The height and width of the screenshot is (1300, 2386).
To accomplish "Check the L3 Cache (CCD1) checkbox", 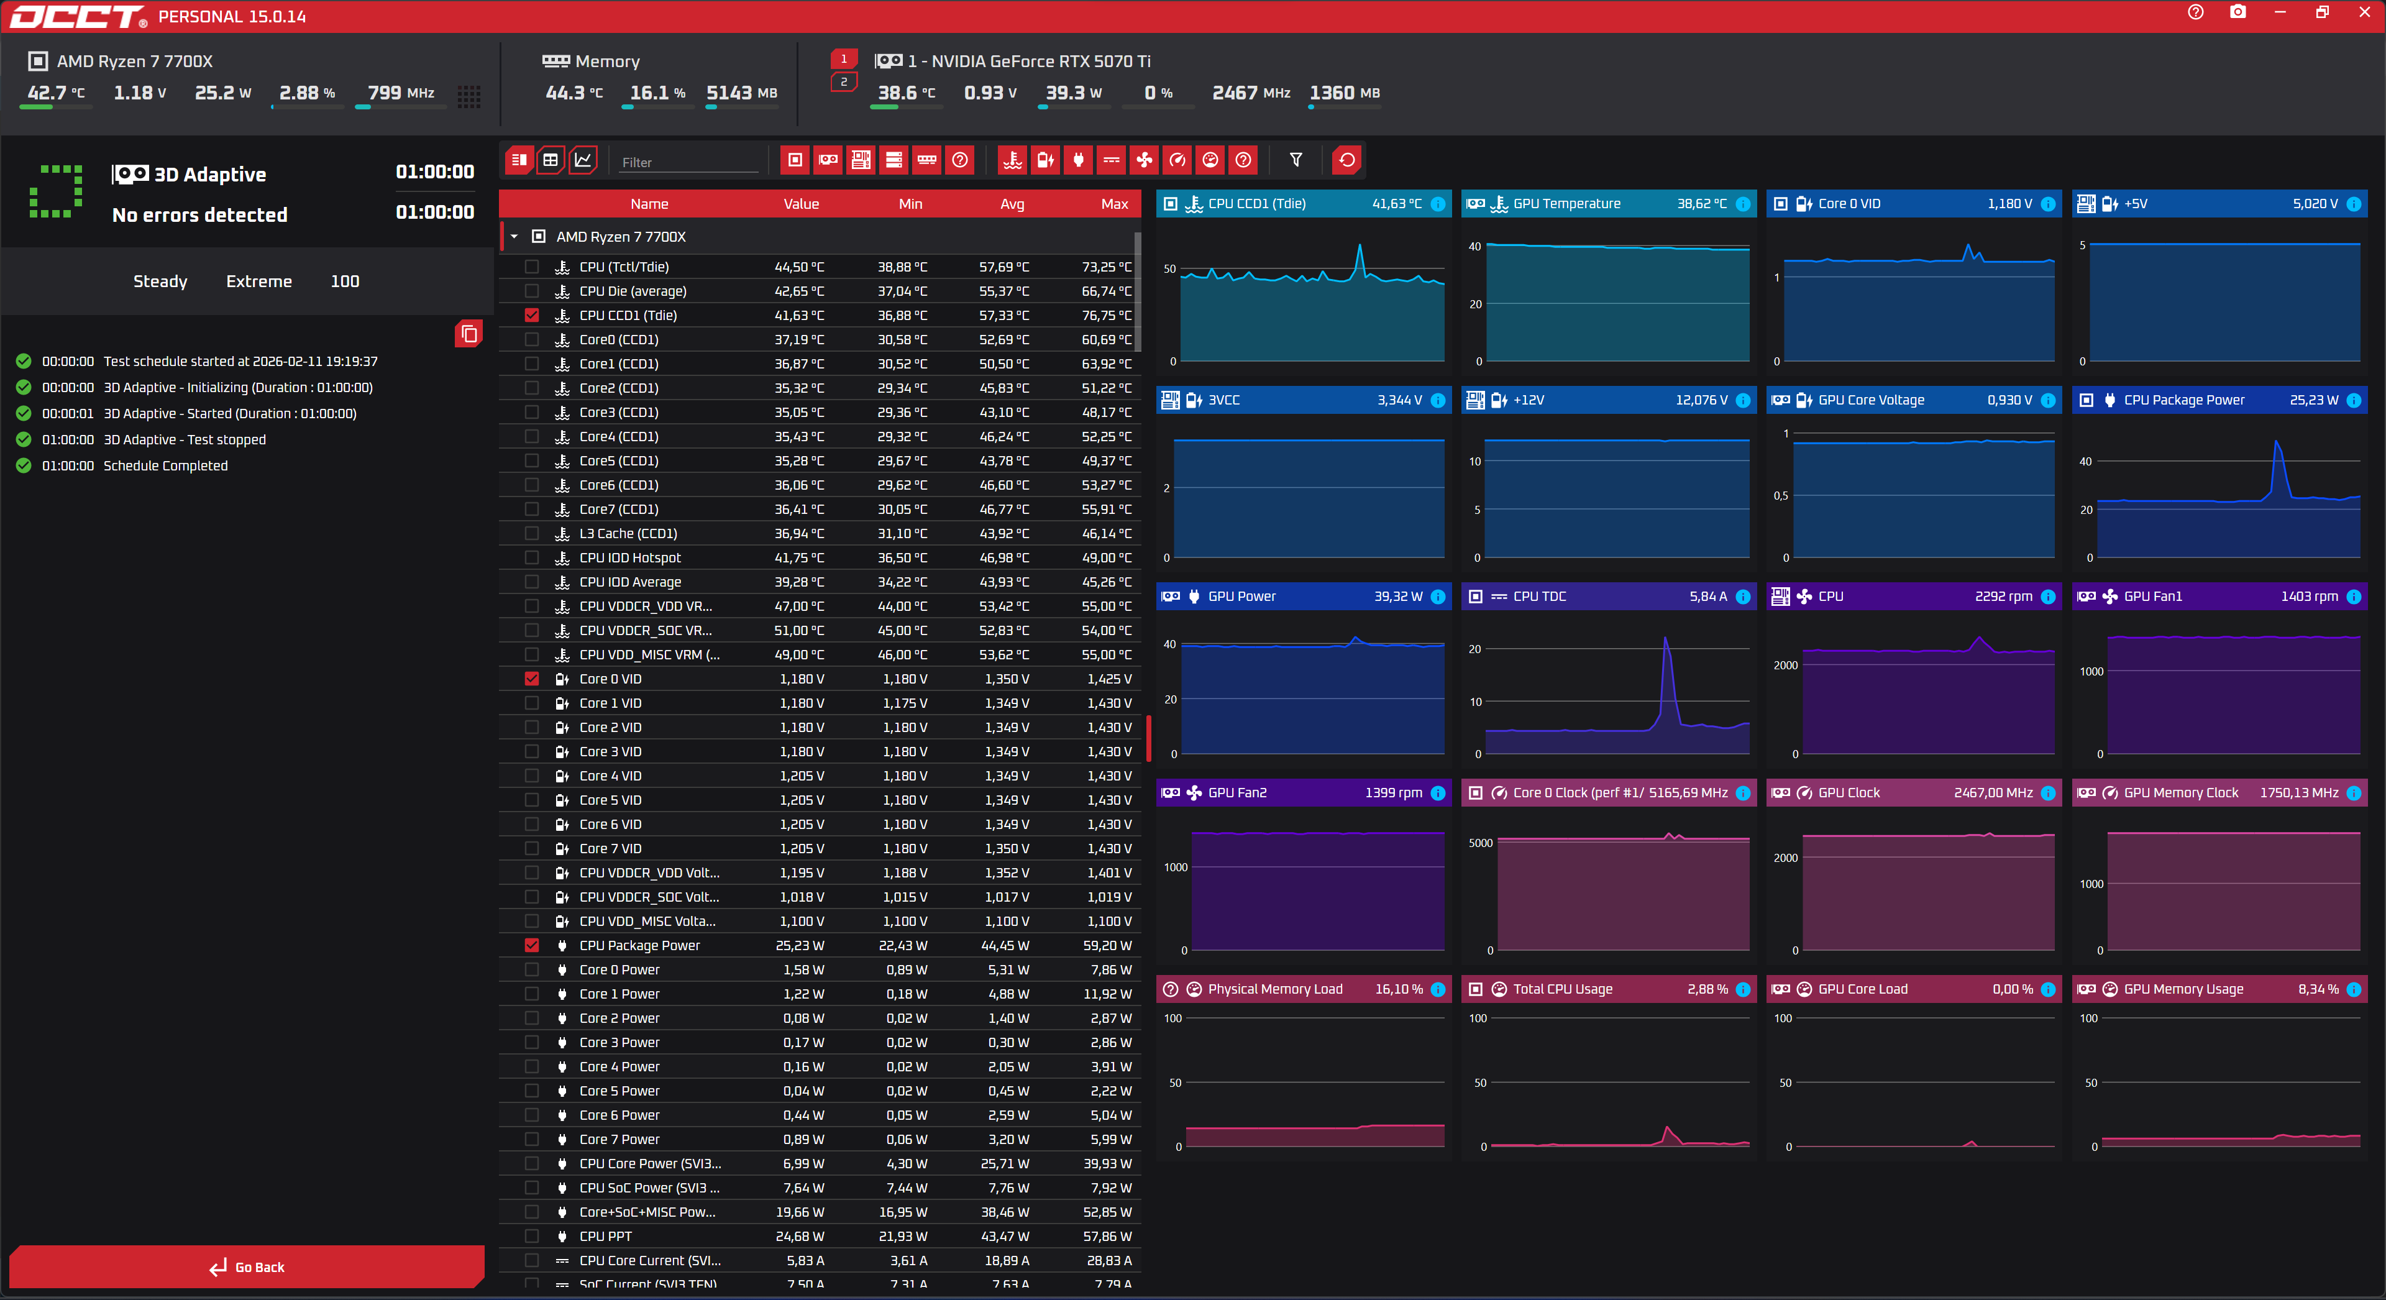I will 532,534.
